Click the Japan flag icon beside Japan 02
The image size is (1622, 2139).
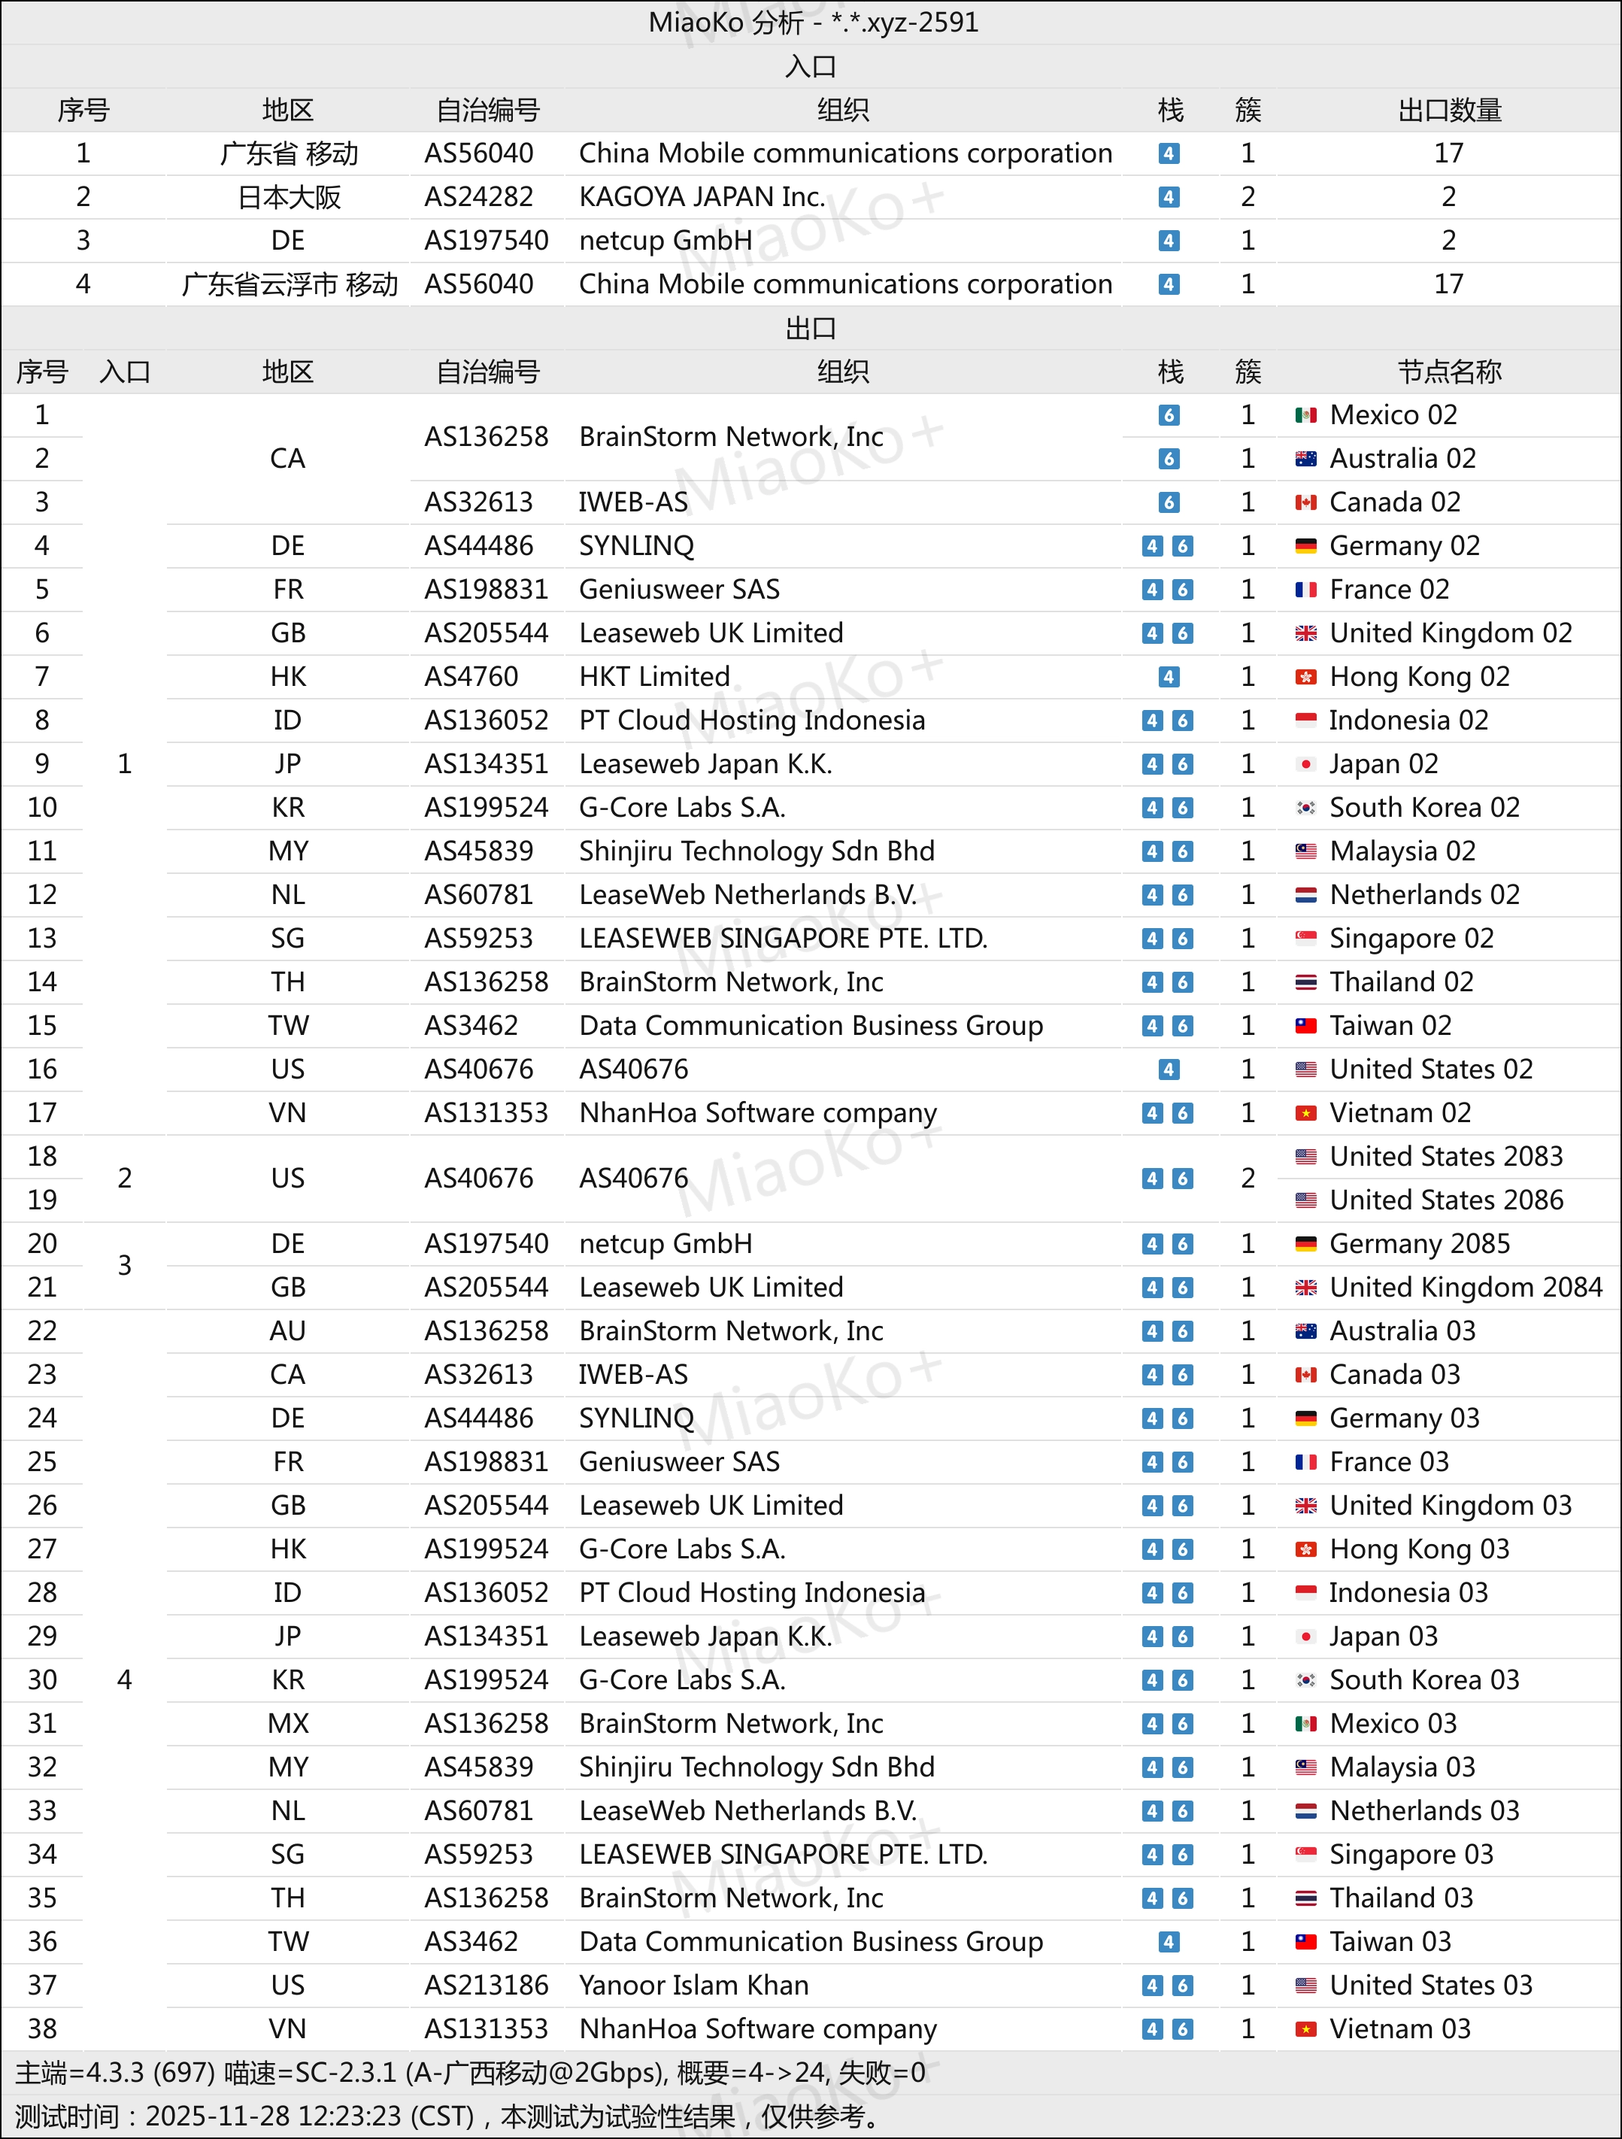(1305, 764)
